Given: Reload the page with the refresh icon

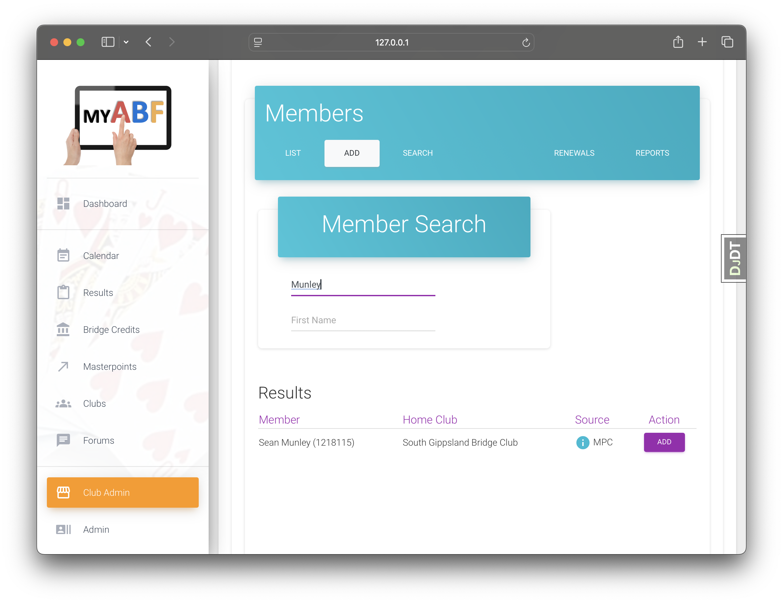Looking at the screenshot, I should [x=526, y=43].
